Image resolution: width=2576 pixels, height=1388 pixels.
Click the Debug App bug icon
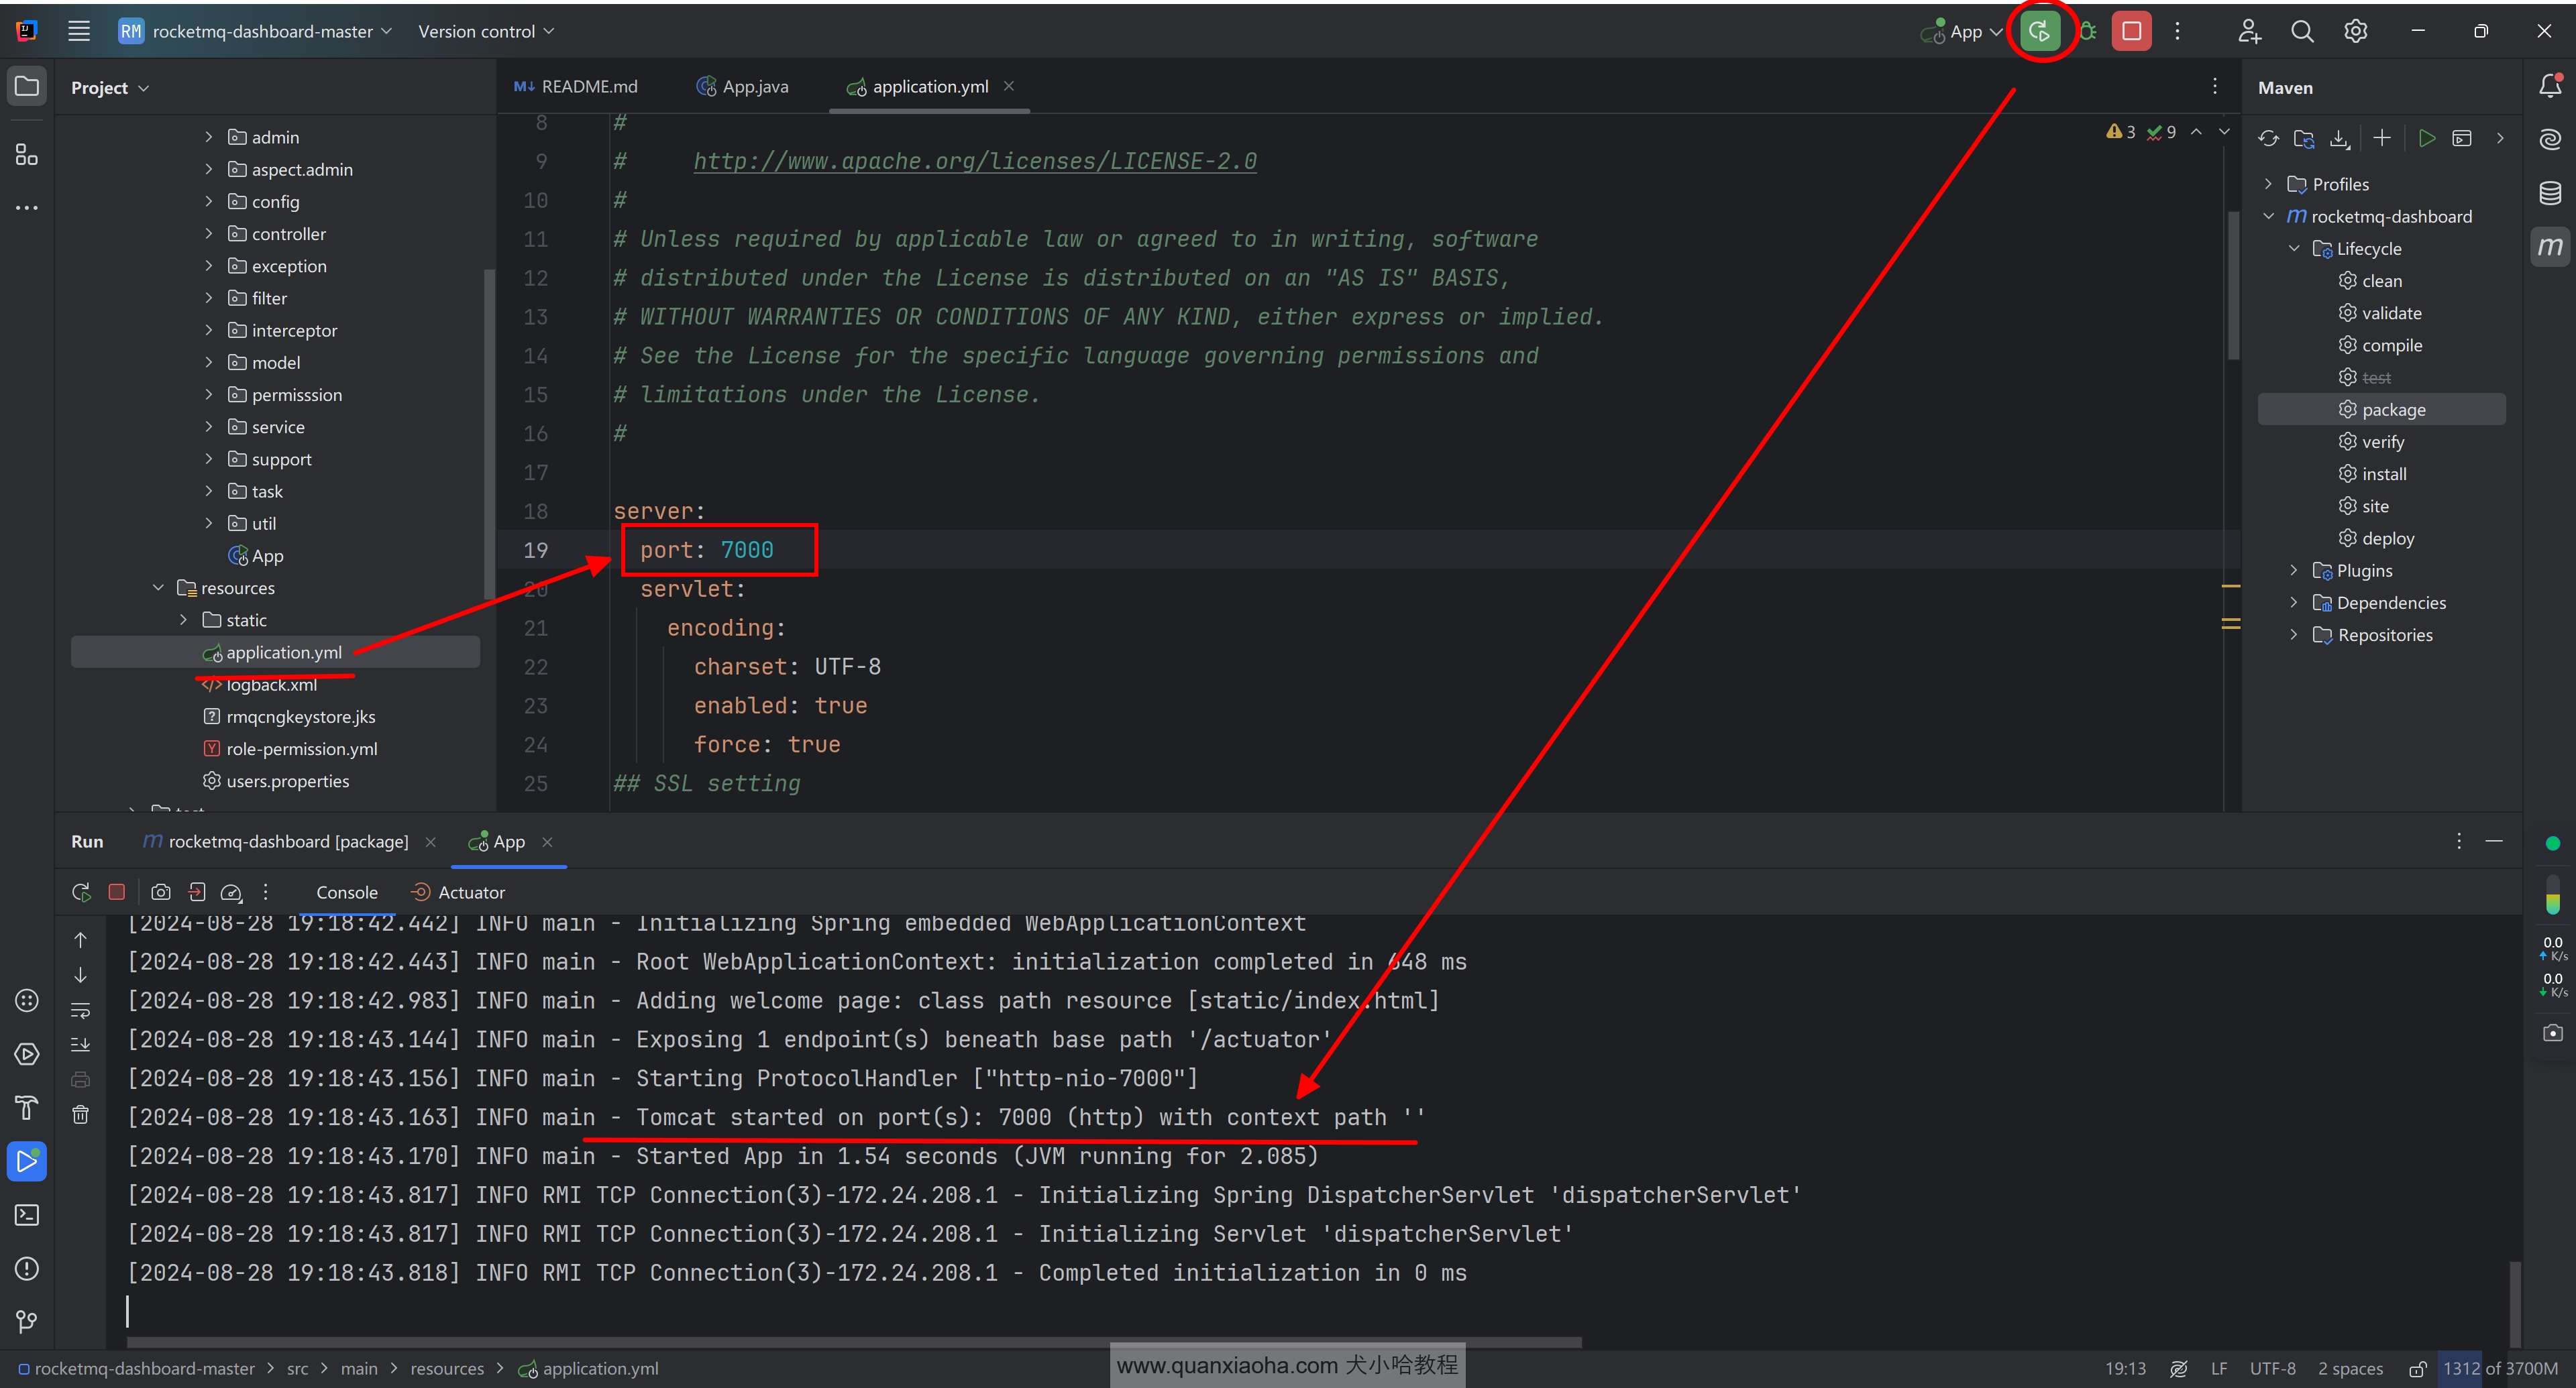coord(2088,31)
